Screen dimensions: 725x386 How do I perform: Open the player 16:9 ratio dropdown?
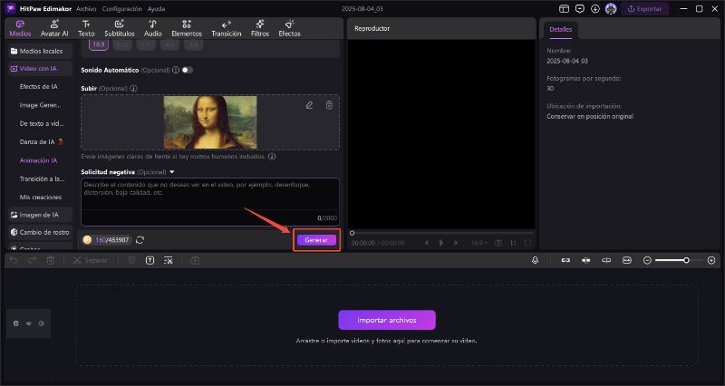[x=479, y=243]
